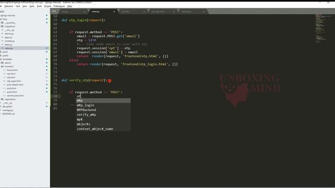Open the Tools menu
Viewport: 335px width, 188px height.
click(39, 6)
